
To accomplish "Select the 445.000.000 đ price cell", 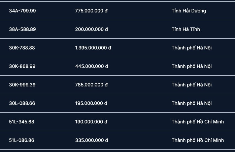I will 91,66.
